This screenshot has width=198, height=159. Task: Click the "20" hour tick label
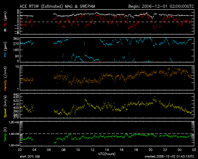click(151, 150)
